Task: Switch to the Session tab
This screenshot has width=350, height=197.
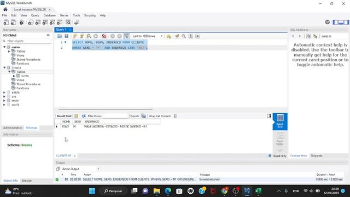Action: coord(27,181)
